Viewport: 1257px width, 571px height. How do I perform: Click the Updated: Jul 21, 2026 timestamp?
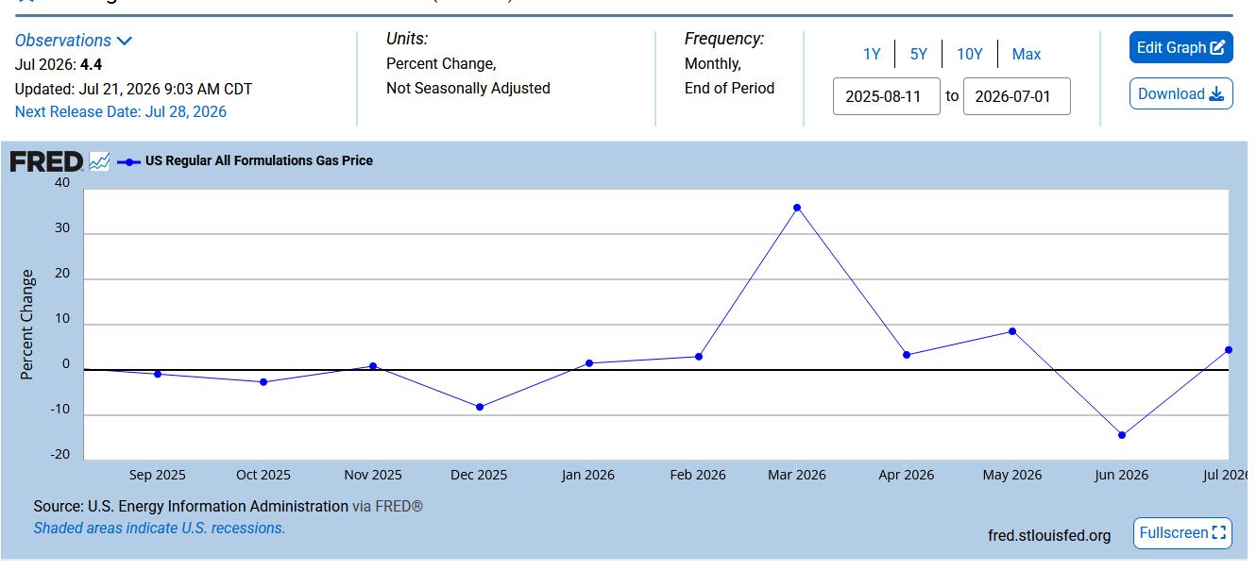tap(133, 89)
